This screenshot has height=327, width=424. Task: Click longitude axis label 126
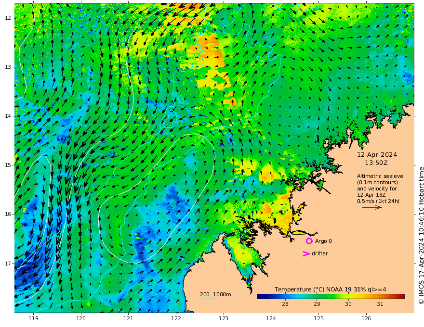pos(366,318)
